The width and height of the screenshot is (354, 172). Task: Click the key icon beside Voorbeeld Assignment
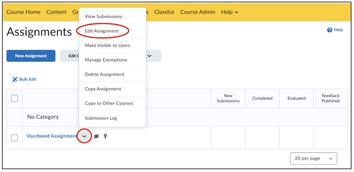coord(105,136)
